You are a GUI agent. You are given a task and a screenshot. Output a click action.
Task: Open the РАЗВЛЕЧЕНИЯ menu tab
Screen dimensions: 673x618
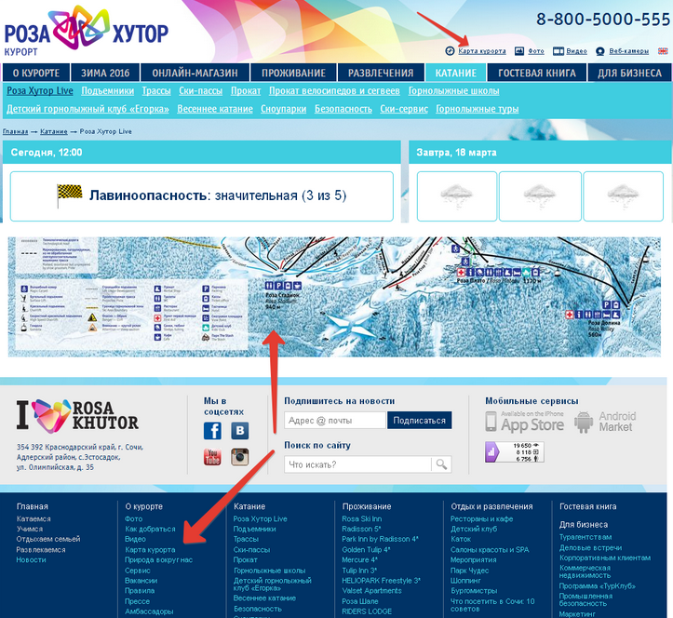(x=381, y=73)
